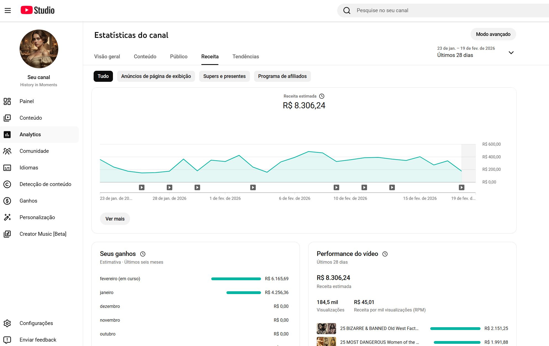This screenshot has height=346, width=549.
Task: Select Anúncios de página de exibição chip
Action: tap(156, 76)
